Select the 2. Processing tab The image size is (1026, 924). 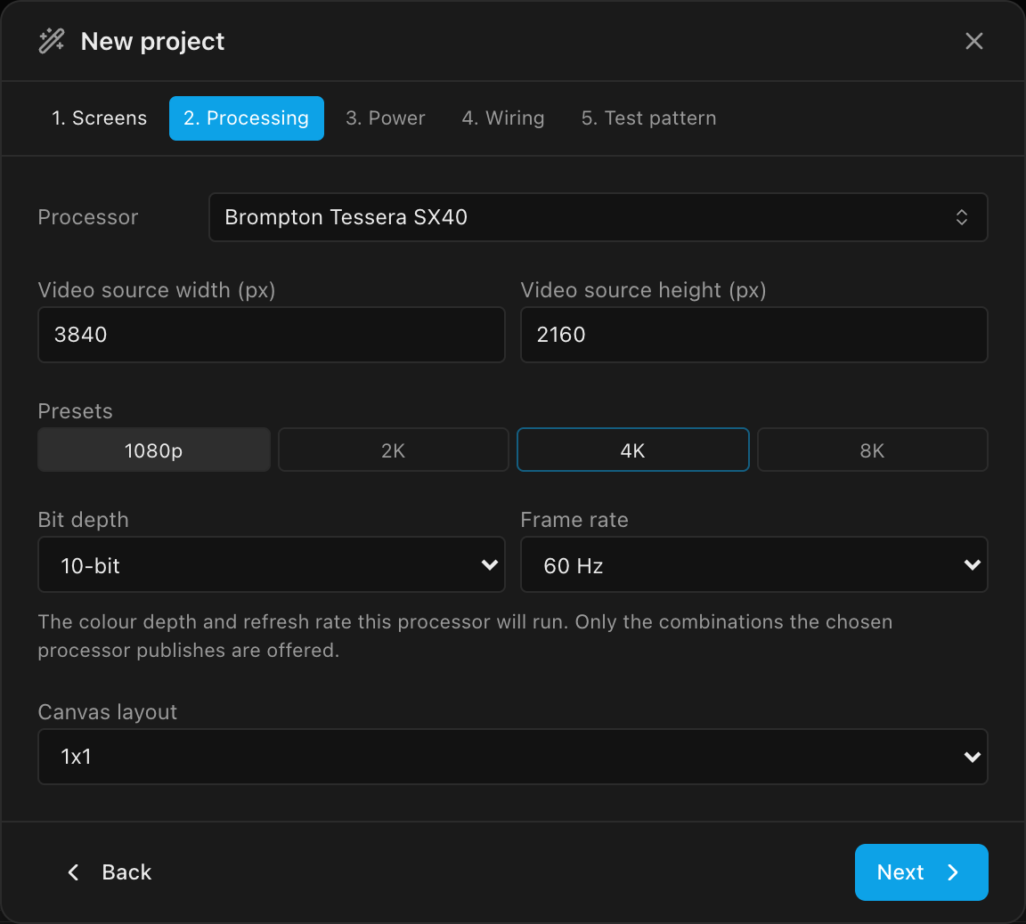pyautogui.click(x=247, y=118)
